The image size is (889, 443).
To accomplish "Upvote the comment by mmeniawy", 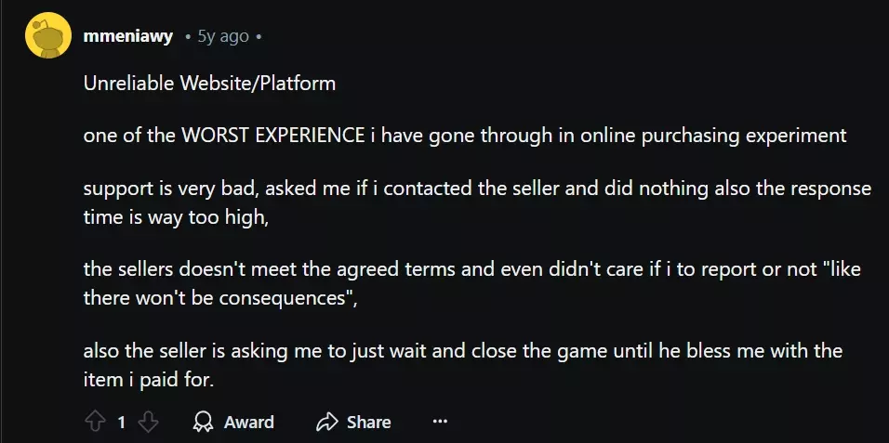I will (x=95, y=423).
